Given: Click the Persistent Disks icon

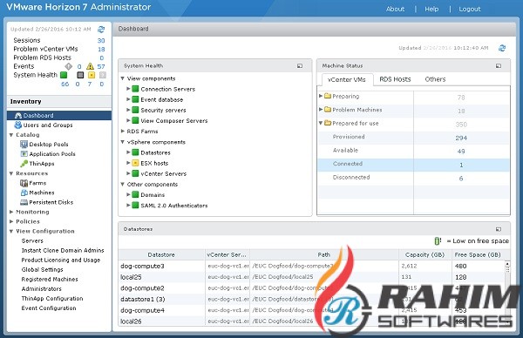Looking at the screenshot, I should [x=24, y=202].
